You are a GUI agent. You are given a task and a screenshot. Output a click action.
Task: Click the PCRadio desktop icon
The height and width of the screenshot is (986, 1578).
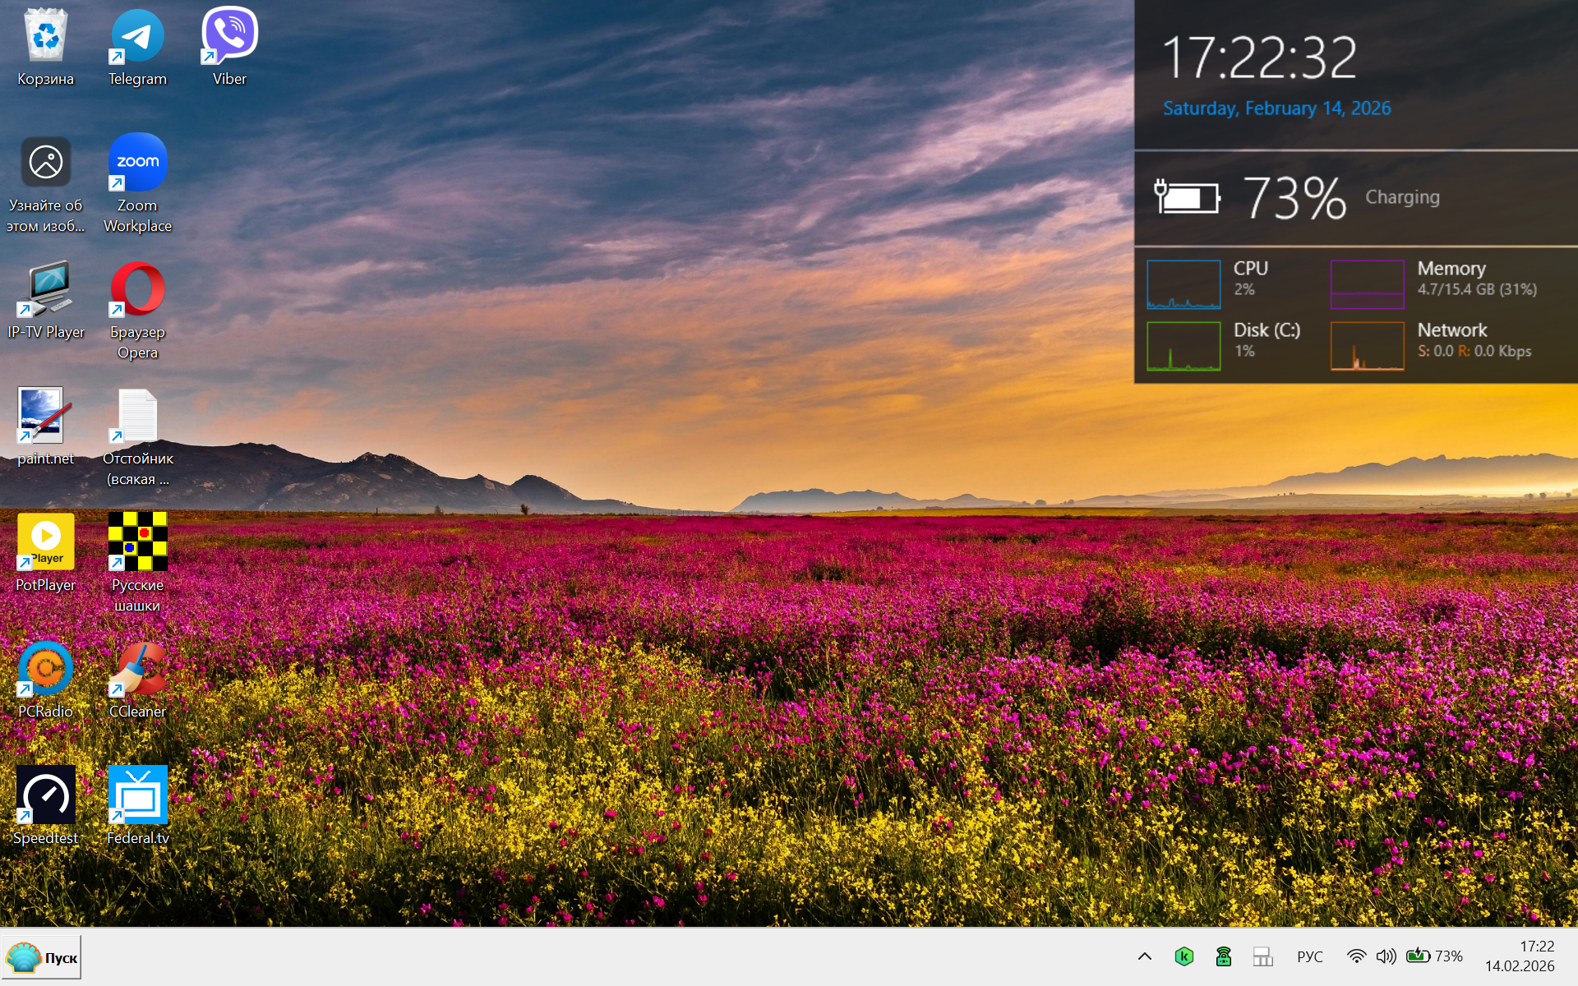click(45, 670)
